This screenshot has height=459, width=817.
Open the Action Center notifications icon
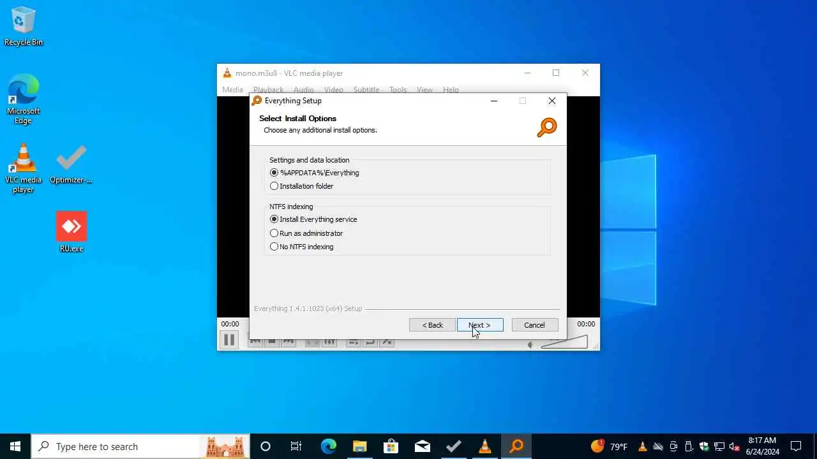796,446
